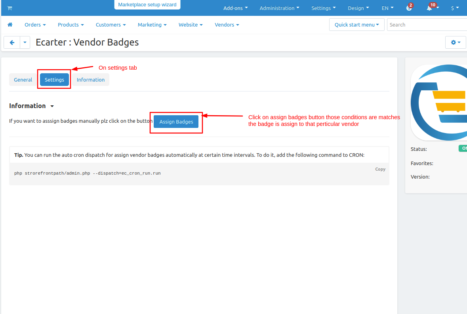Open the Vendors menu

[x=227, y=25]
